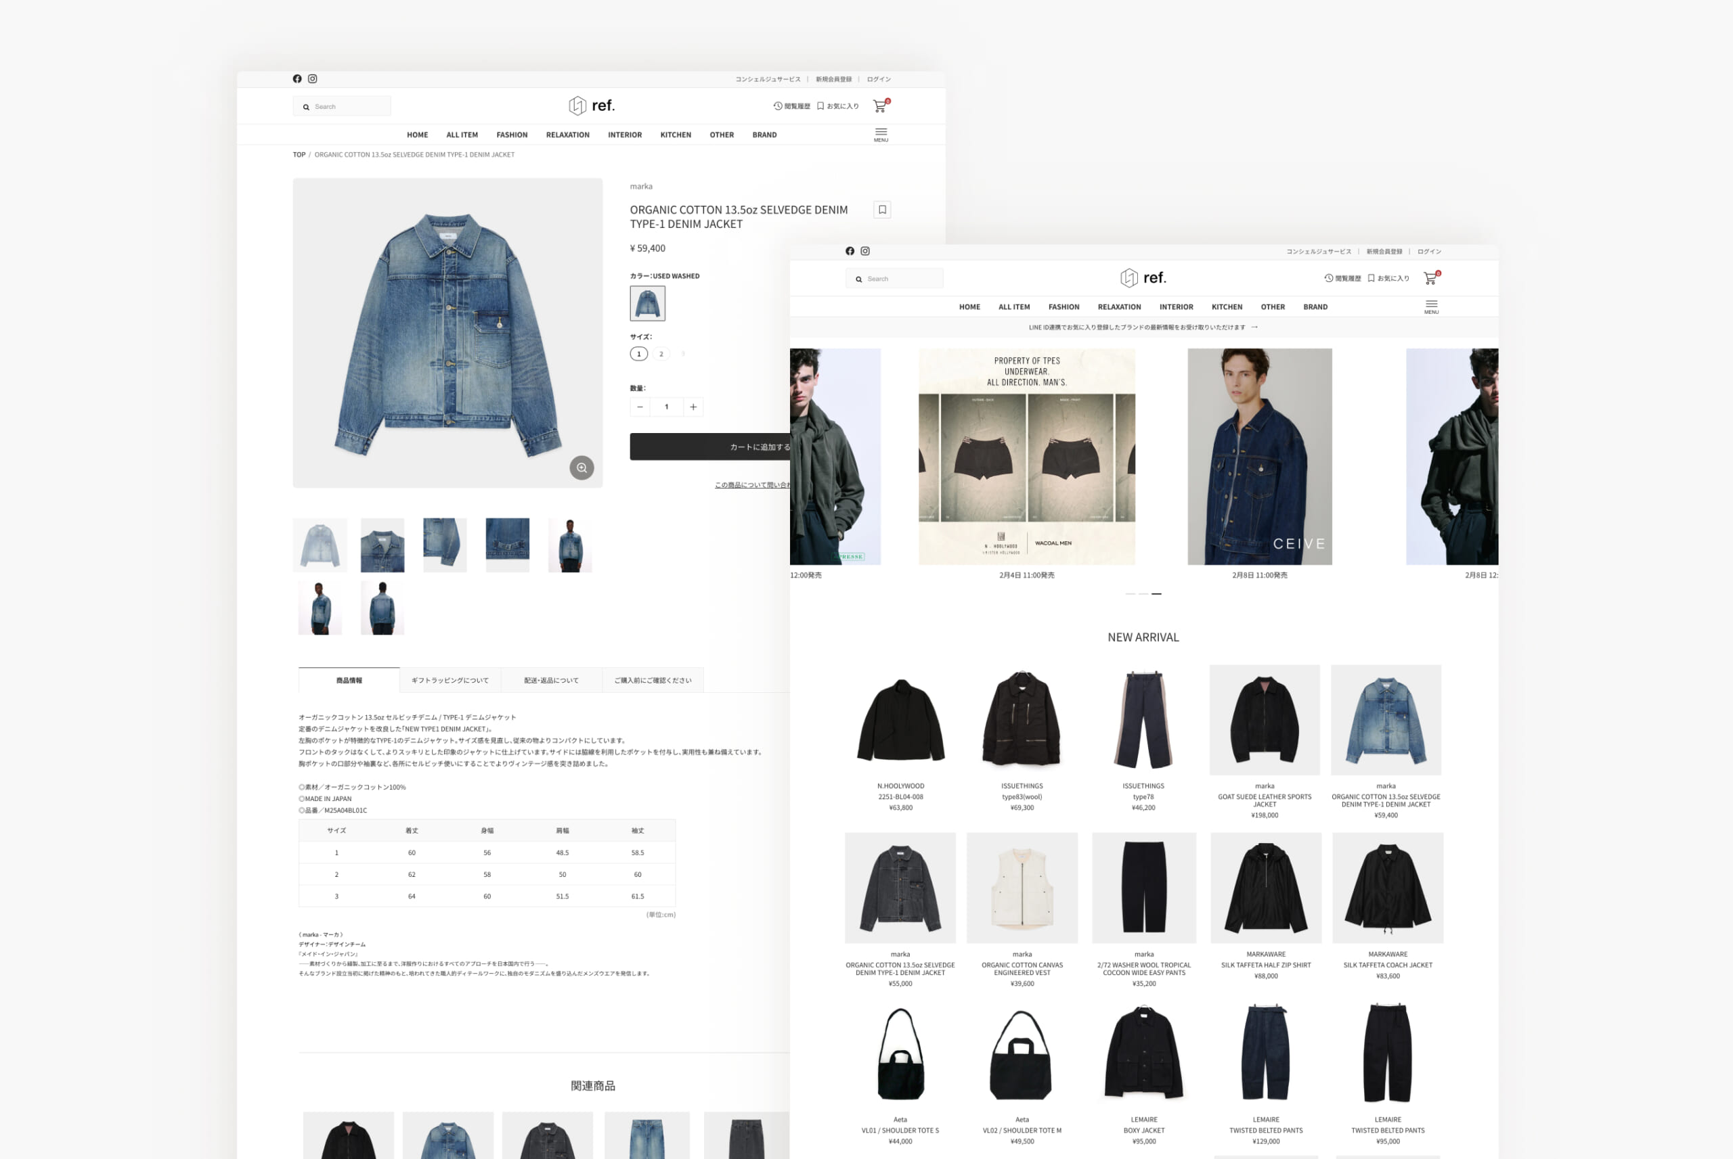This screenshot has height=1159, width=1733.
Task: Open Instagram icon in back product window
Action: 313,79
